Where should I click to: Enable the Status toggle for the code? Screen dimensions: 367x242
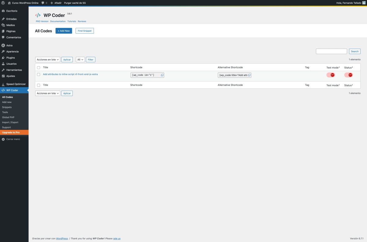pyautogui.click(x=349, y=75)
